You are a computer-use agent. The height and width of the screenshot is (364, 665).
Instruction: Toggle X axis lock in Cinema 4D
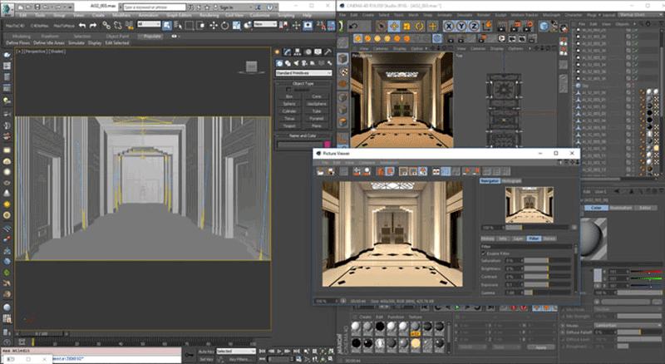click(449, 27)
